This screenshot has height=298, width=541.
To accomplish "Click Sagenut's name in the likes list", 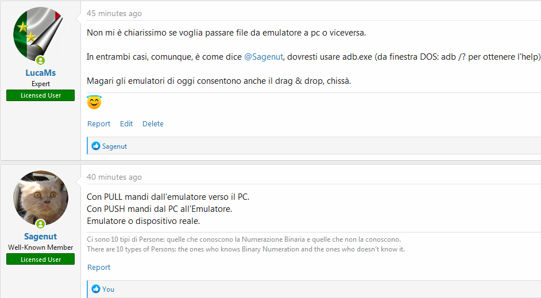I will point(114,146).
